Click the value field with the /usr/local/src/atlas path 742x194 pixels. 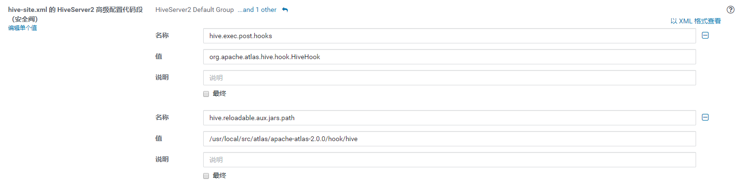tap(449, 138)
